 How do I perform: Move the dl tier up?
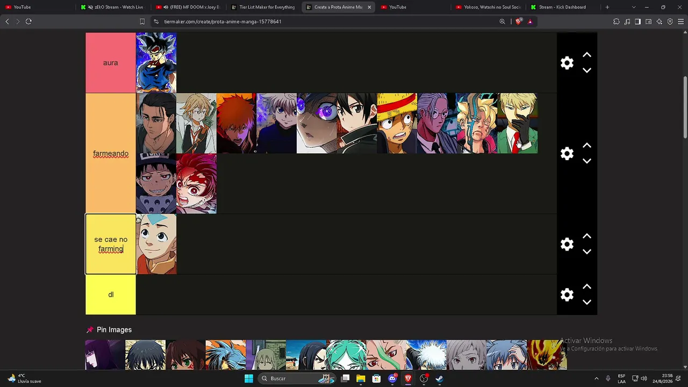(x=587, y=287)
